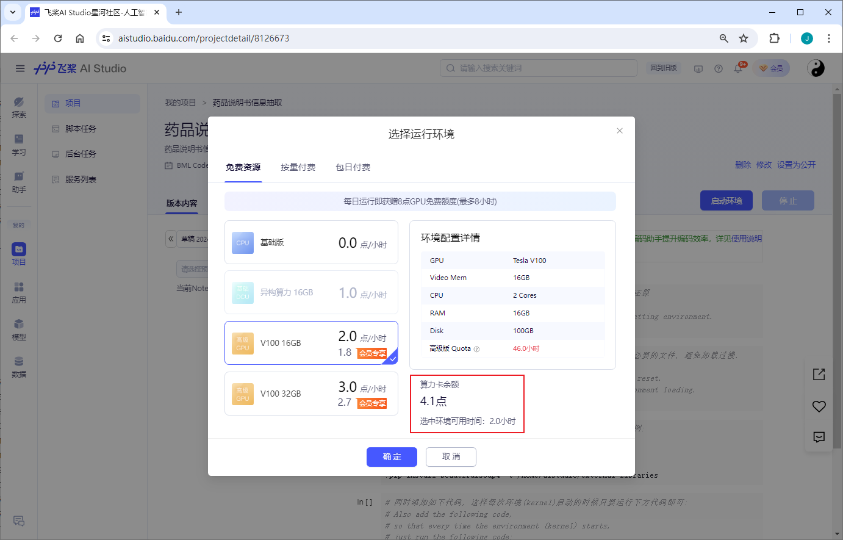This screenshot has height=540, width=843.
Task: Open Chrome extensions puzzle icon
Action: tap(774, 38)
